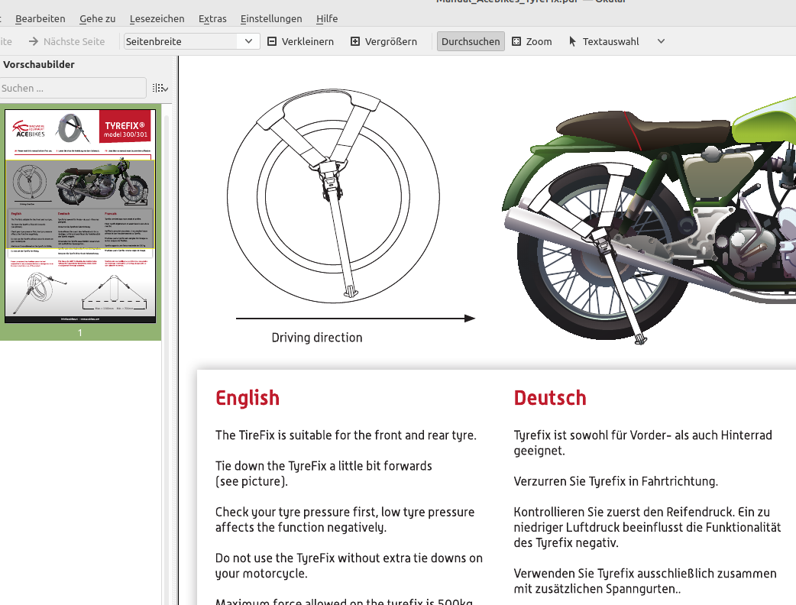Click the Verkleinern zoom-out minus icon
The width and height of the screenshot is (796, 605).
[x=272, y=41]
